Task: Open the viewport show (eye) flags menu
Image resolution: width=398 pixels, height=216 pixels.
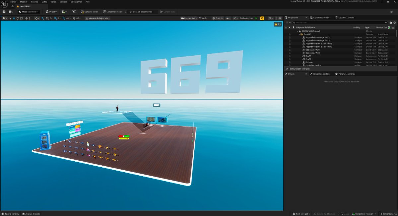Action: tap(229, 18)
